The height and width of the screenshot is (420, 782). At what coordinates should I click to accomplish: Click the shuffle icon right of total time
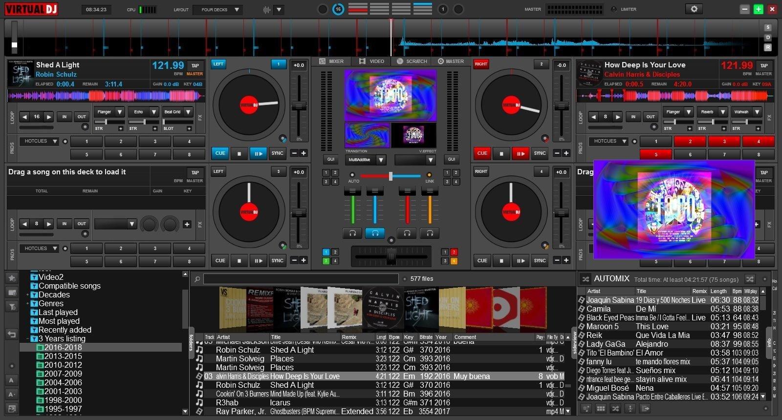(x=750, y=279)
